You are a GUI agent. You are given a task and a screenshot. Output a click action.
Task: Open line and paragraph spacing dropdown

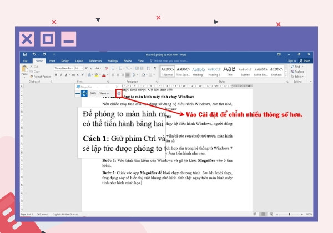click(135, 75)
